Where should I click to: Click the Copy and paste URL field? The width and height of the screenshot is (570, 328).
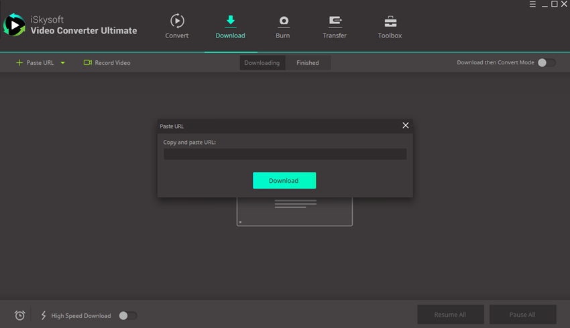point(285,154)
